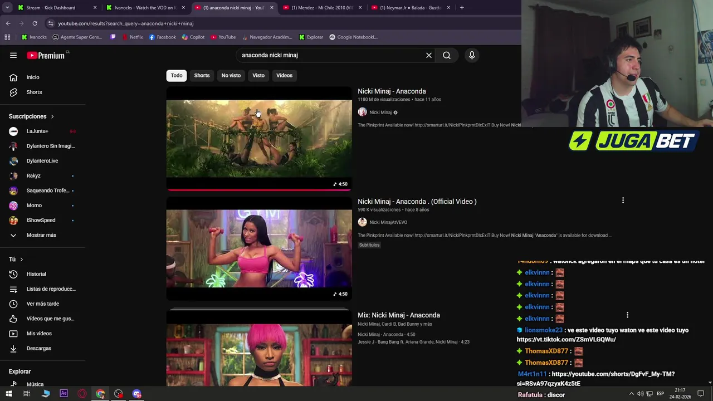
Task: Open the Chrome apps grid icon
Action: [x=7, y=37]
